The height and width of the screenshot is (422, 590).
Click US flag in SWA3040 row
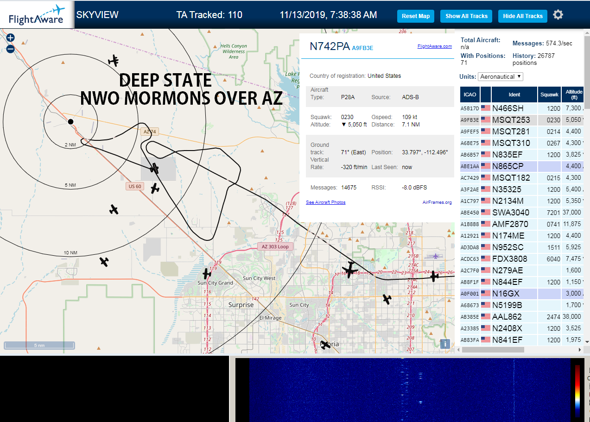(486, 212)
